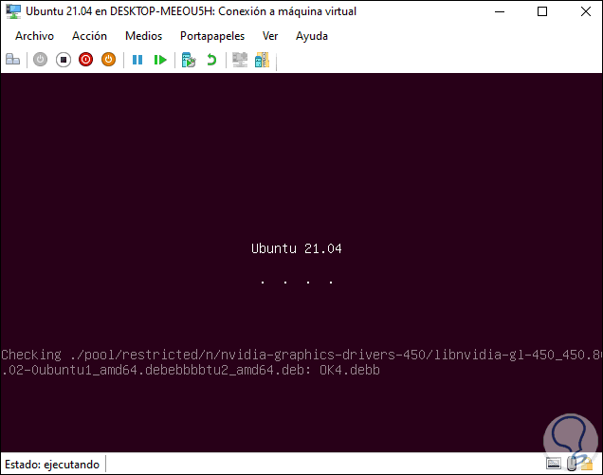
Task: Minimize the virtual machine connection window
Action: (499, 11)
